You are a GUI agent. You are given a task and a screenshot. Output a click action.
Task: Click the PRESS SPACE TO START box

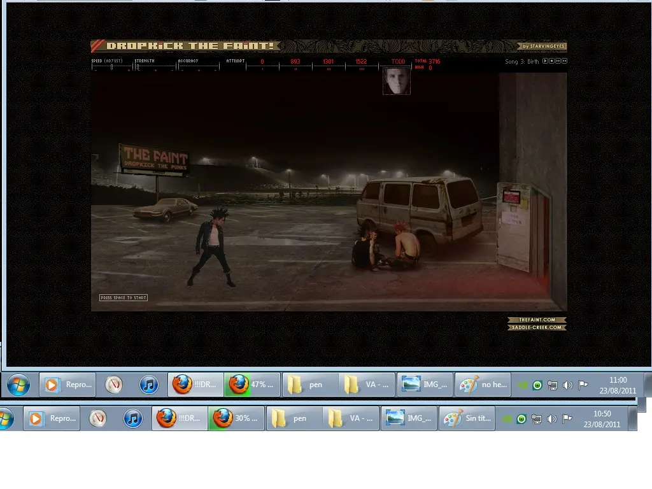tap(124, 298)
